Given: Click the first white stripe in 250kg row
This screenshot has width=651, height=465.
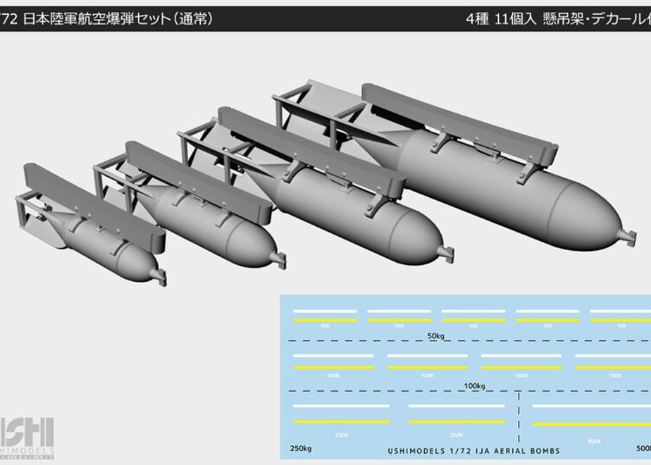Looking at the screenshot, I should point(341,406).
